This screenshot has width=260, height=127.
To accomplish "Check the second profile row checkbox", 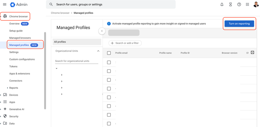I will [109, 71].
